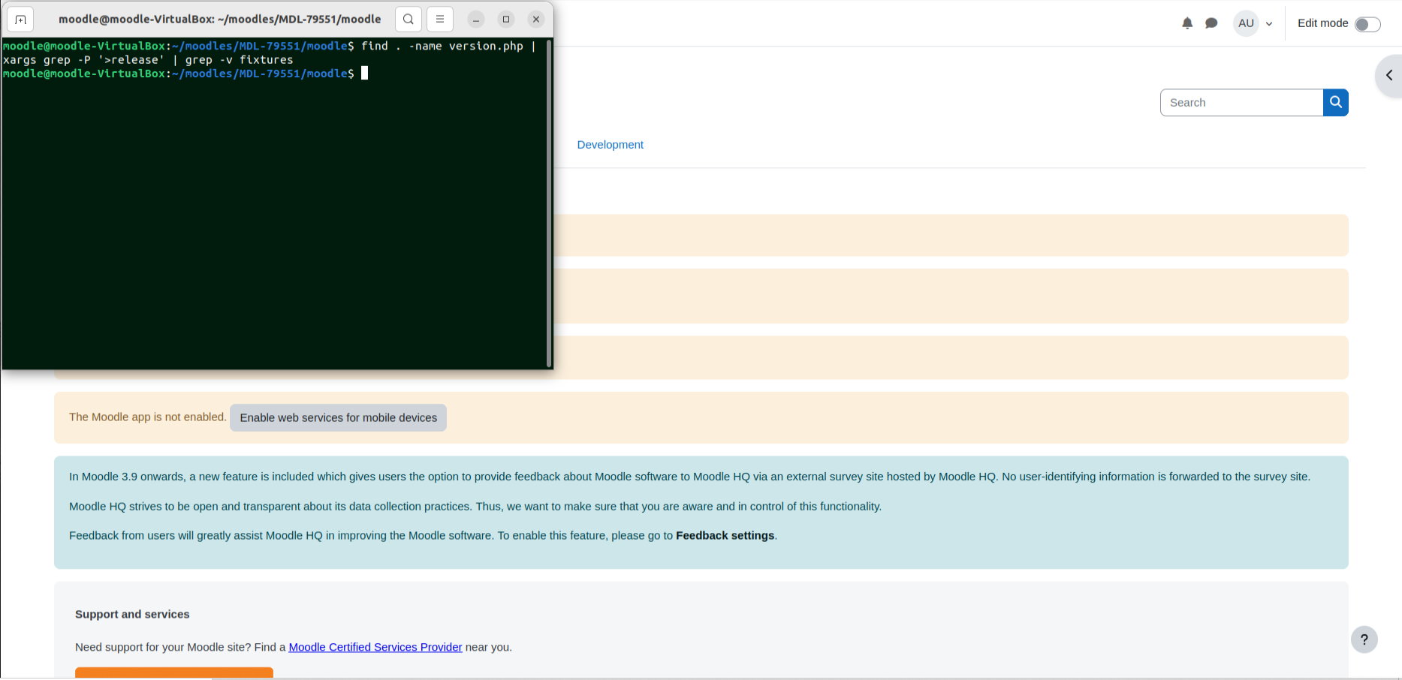Open block drawer chevron

(x=1389, y=75)
